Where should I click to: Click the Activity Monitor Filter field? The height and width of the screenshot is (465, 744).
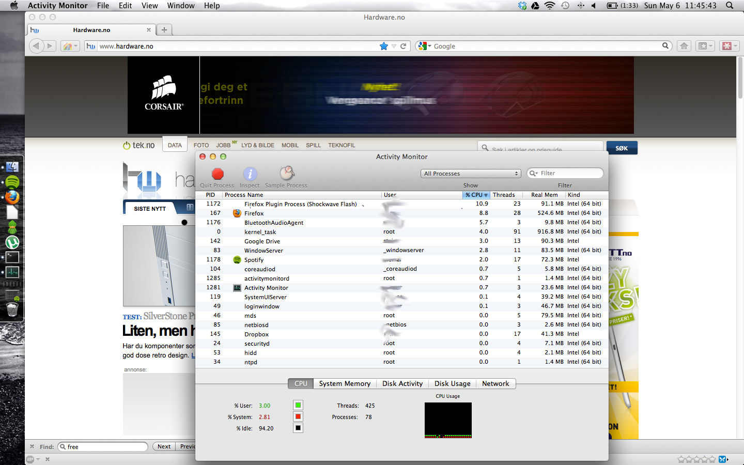(565, 173)
